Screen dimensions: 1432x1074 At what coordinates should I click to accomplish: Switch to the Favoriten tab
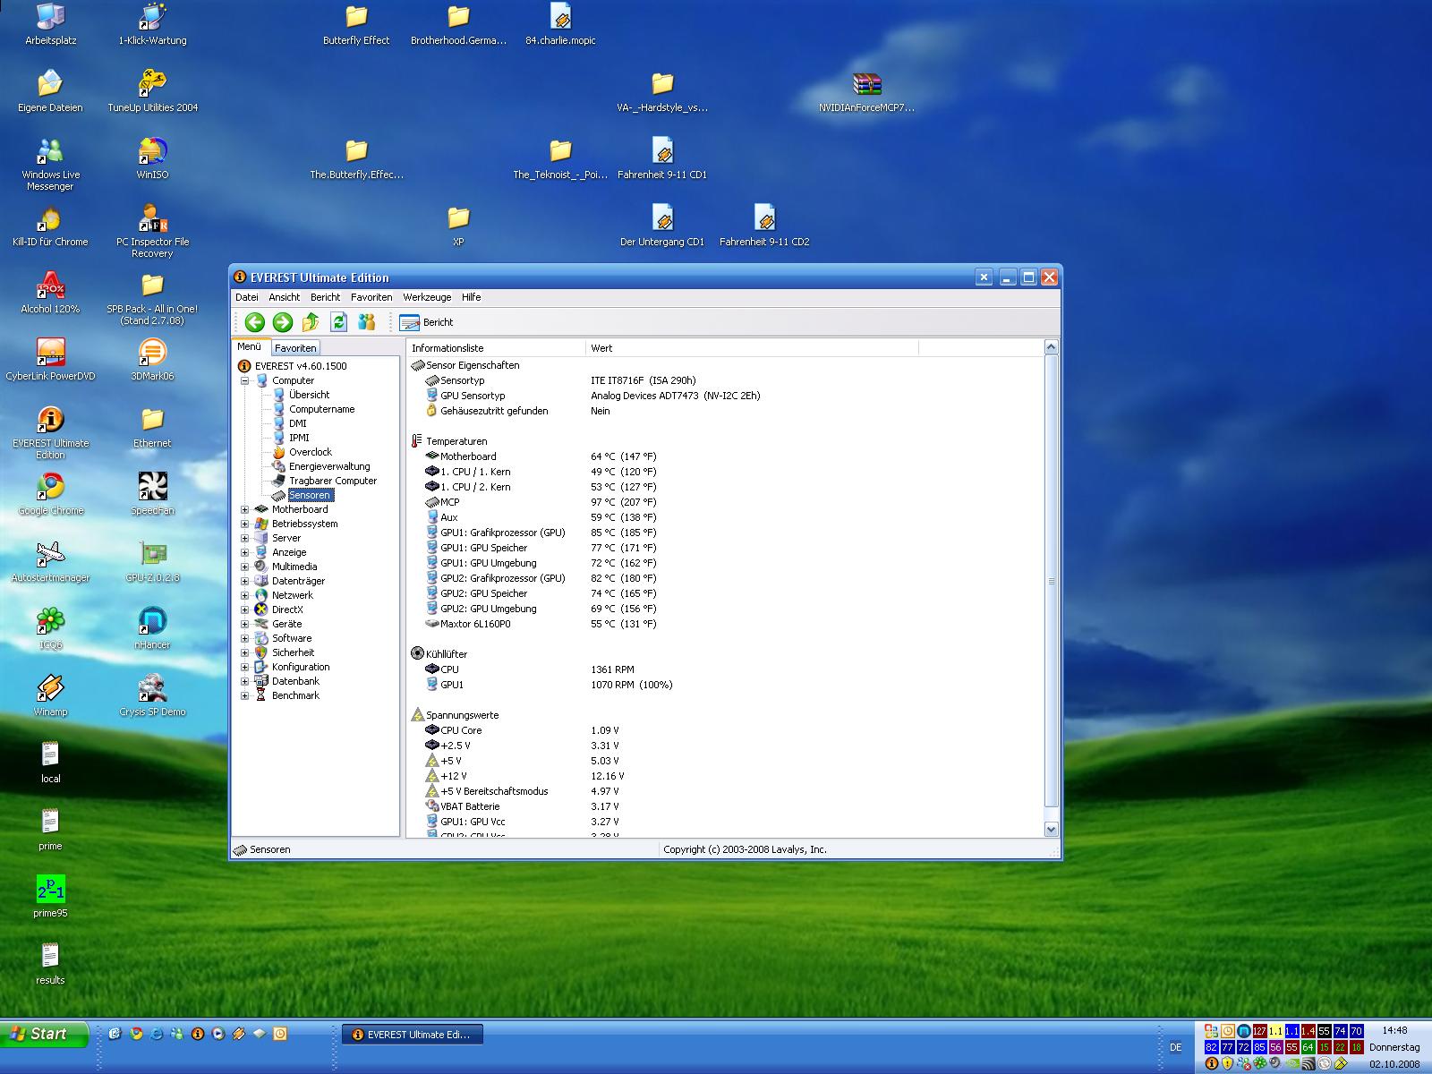pyautogui.click(x=295, y=348)
